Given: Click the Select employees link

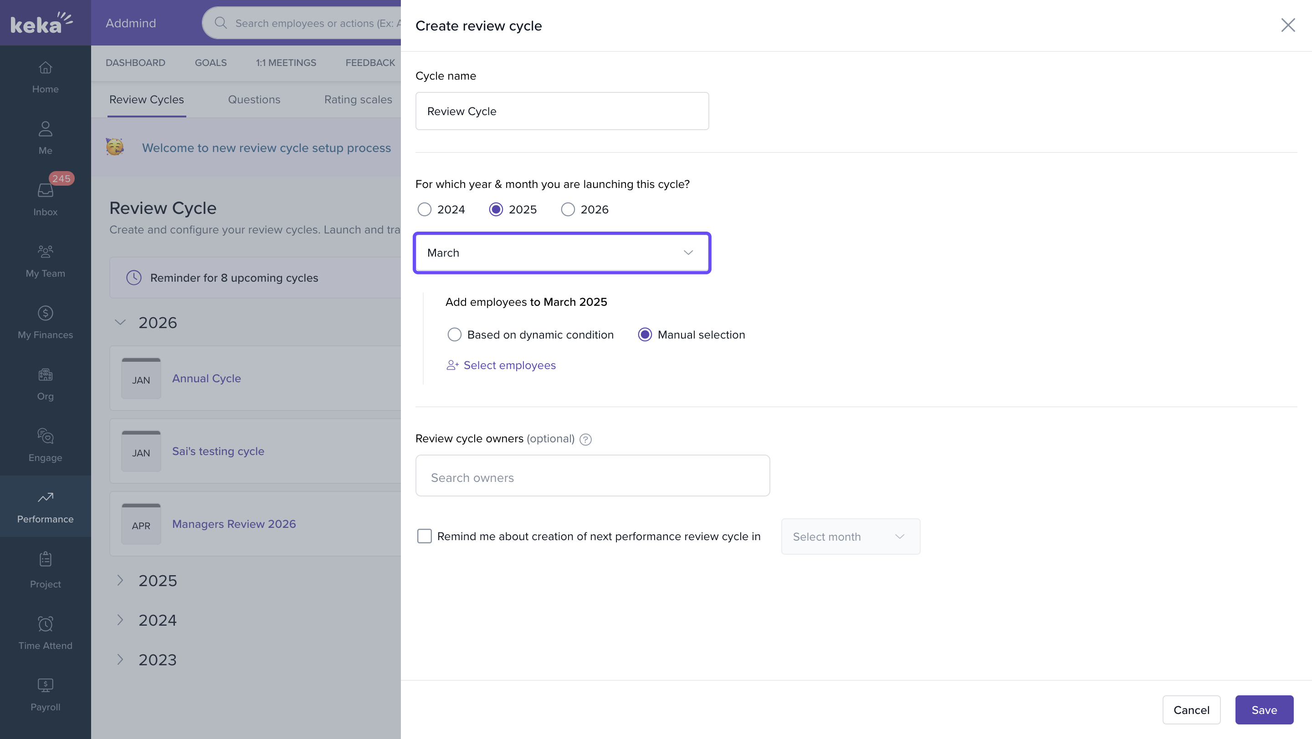Looking at the screenshot, I should point(509,365).
